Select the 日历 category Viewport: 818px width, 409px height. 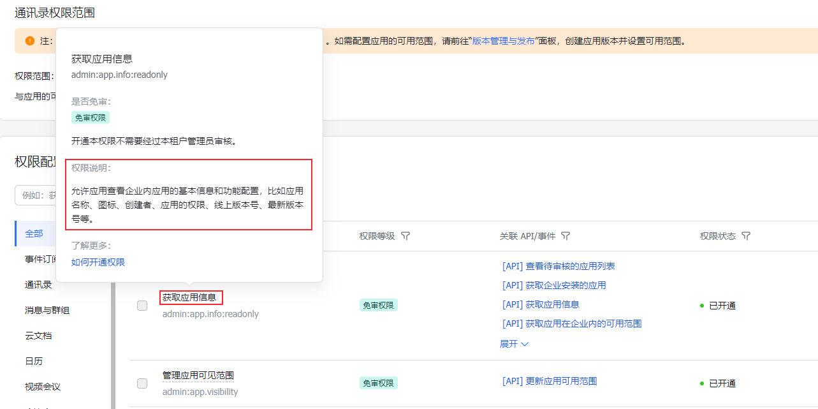coord(34,361)
